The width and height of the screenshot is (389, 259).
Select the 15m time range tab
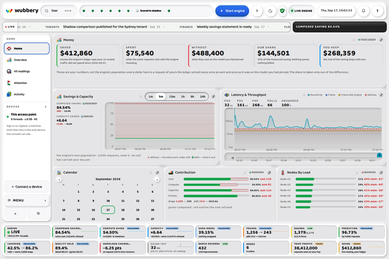pyautogui.click(x=172, y=97)
